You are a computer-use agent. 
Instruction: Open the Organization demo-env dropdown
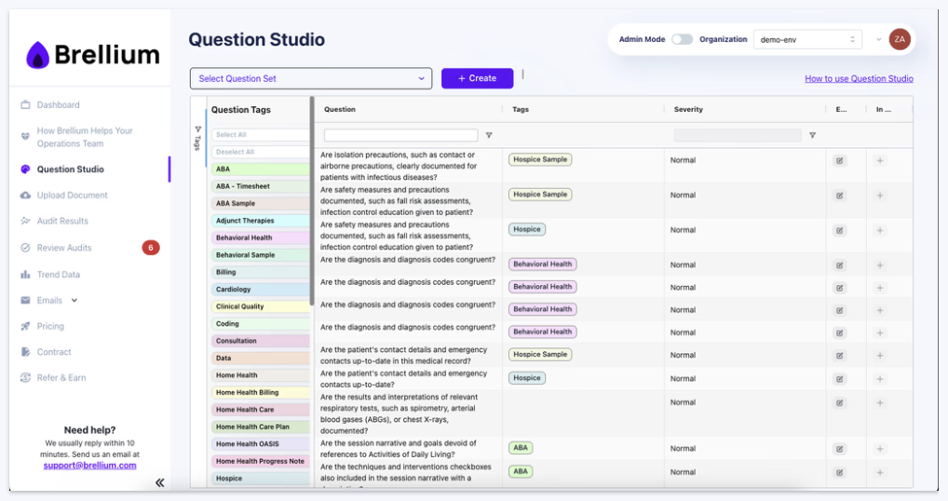[807, 39]
